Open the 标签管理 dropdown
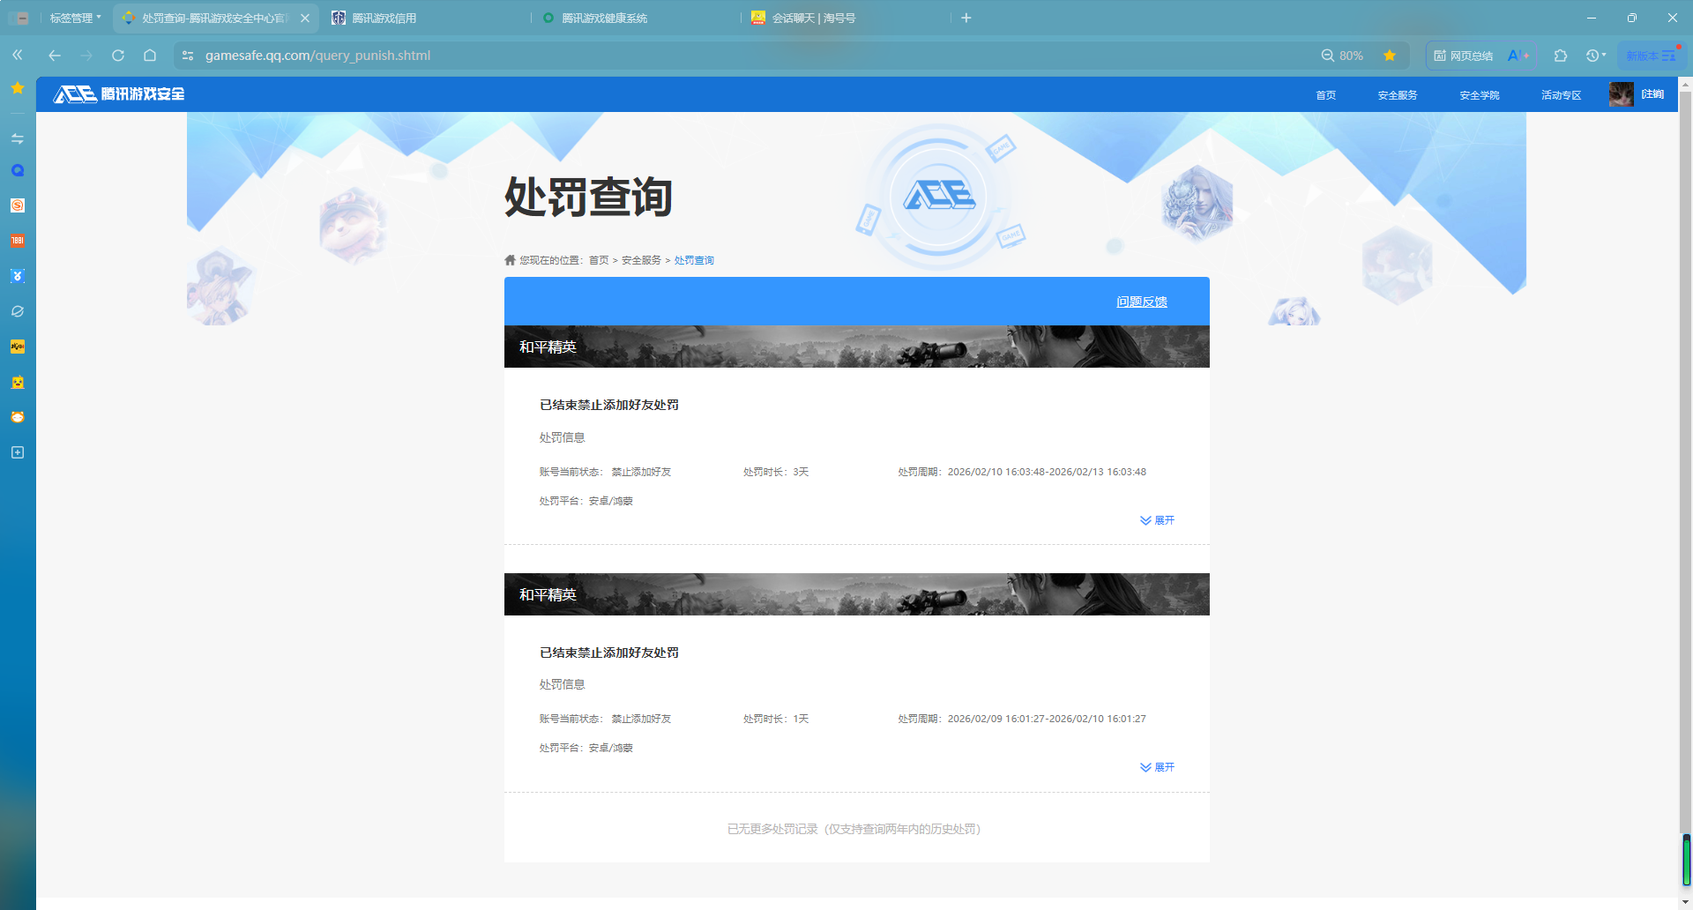 (75, 18)
